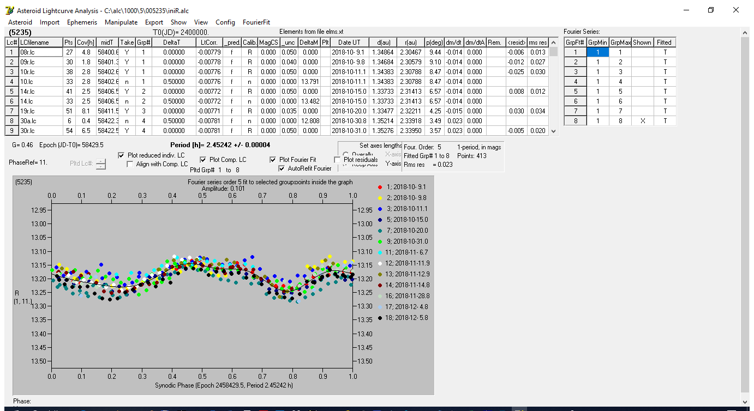Click the Period [h] value text
The height and width of the screenshot is (411, 754).
tap(220, 145)
